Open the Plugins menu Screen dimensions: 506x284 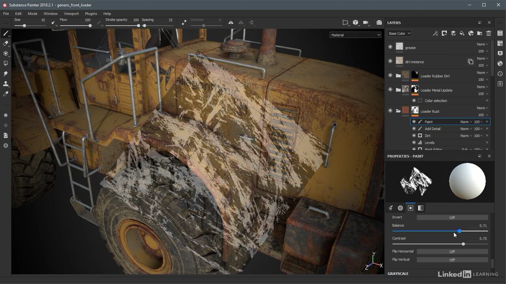(x=91, y=13)
